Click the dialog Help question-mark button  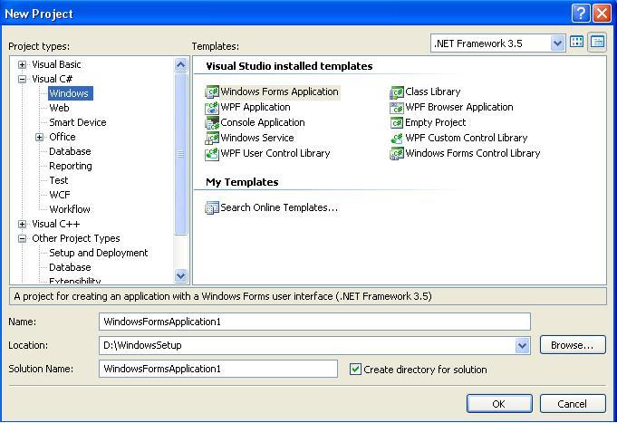tap(581, 14)
